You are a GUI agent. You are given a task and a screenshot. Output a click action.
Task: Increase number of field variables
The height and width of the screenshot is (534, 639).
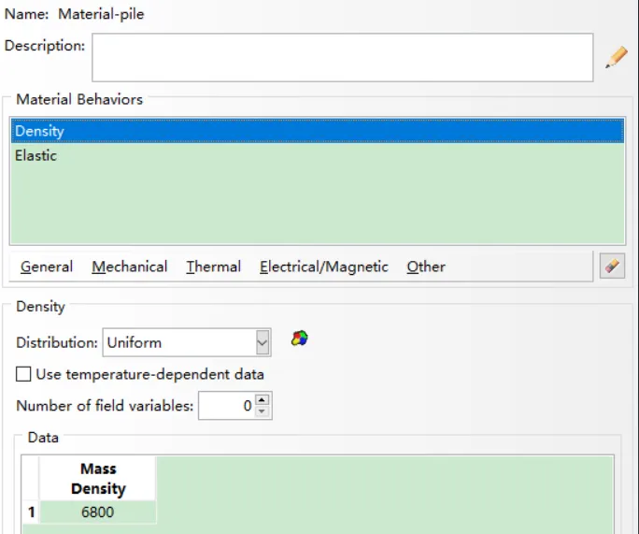(x=262, y=399)
